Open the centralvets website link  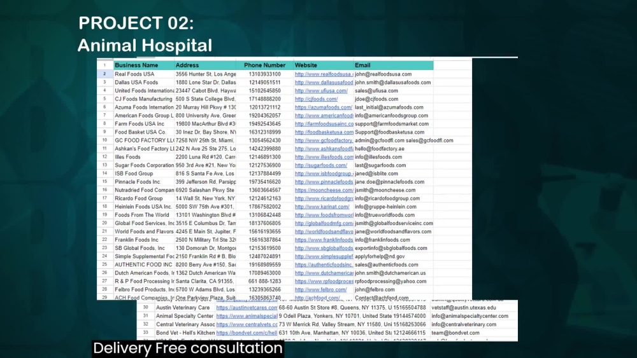click(247, 324)
